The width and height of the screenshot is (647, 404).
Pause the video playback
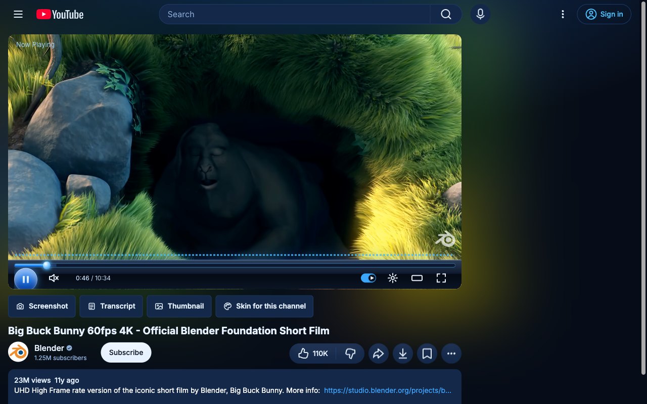click(26, 279)
